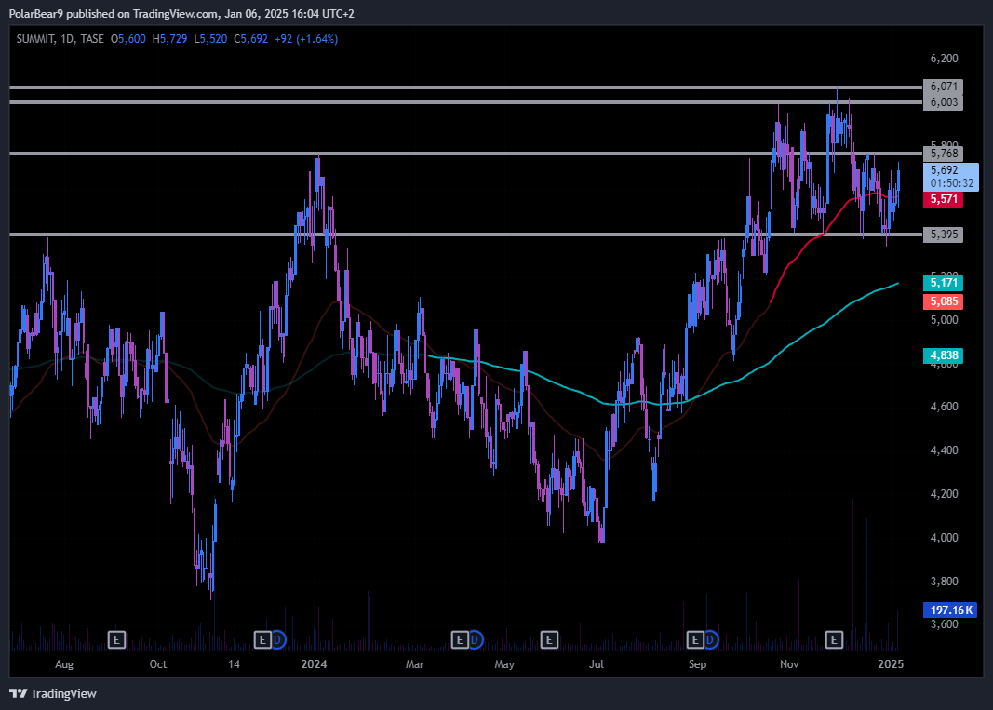This screenshot has height=710, width=993.
Task: Click the 2025 label on the time axis
Action: point(891,664)
